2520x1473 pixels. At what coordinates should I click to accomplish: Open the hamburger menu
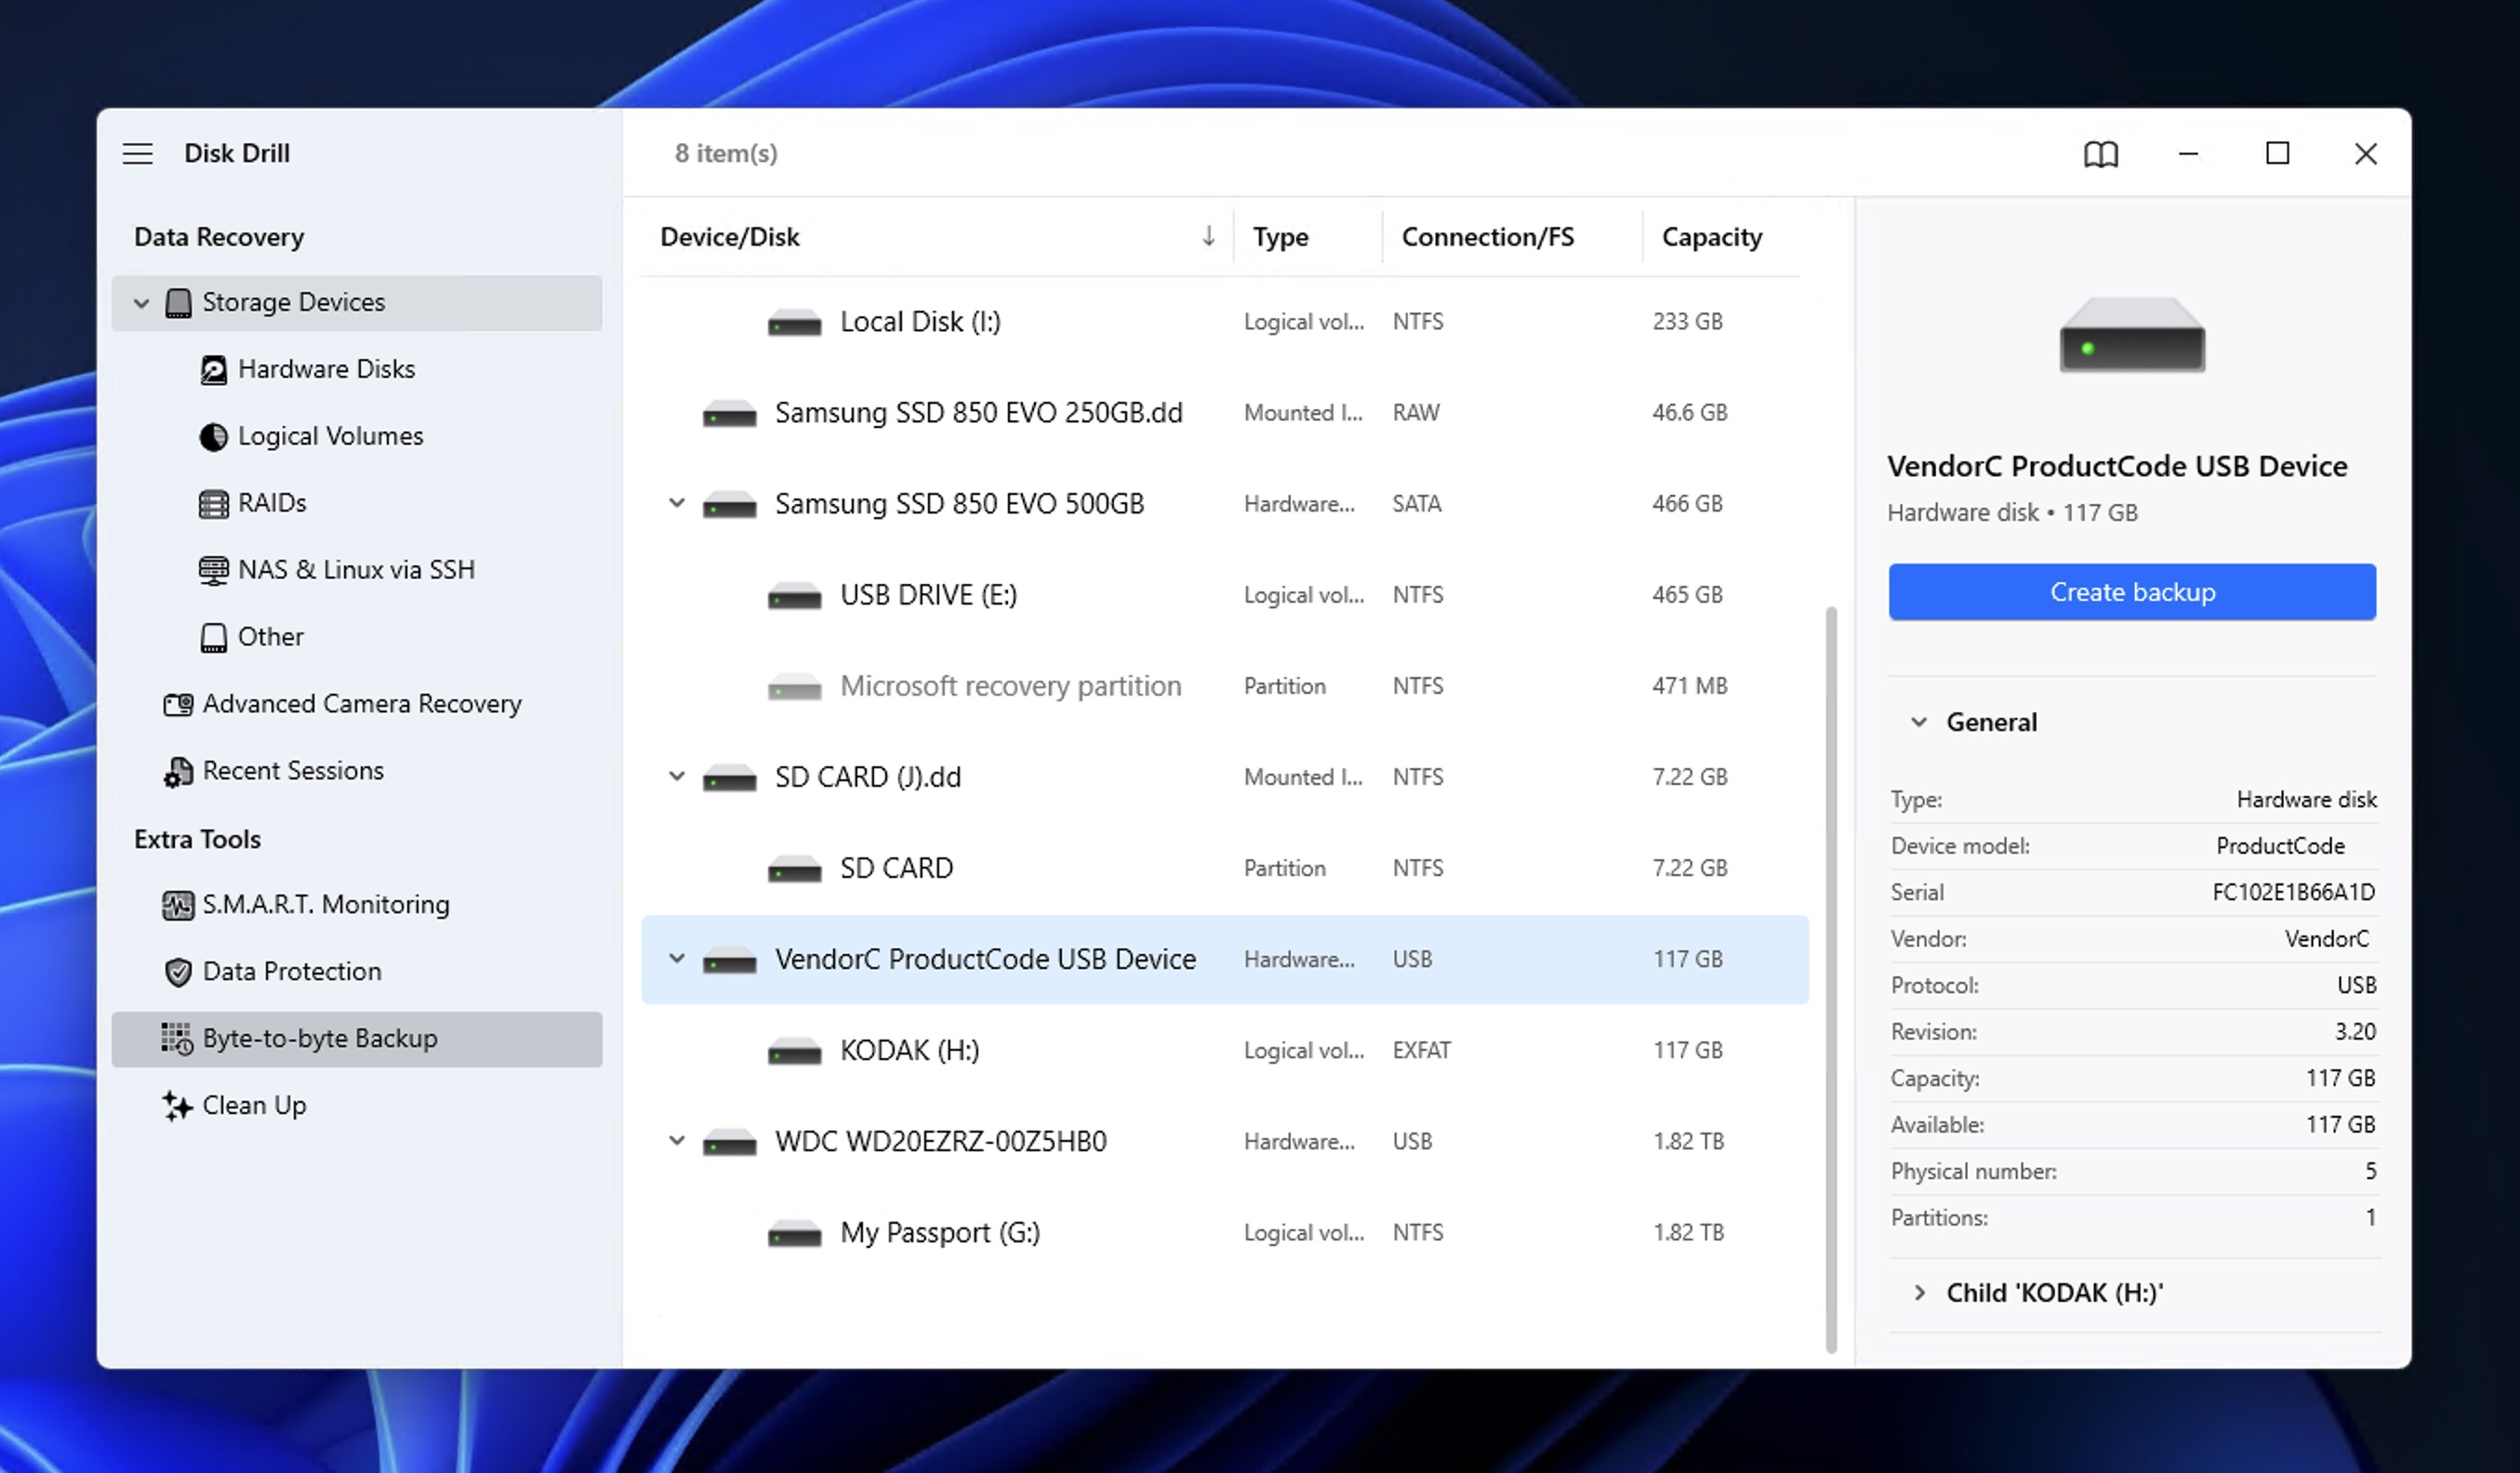138,153
